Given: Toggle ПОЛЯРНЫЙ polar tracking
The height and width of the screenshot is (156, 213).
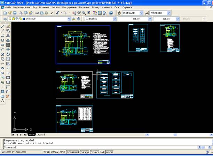Looking at the screenshot, I should pyautogui.click(x=73, y=152).
